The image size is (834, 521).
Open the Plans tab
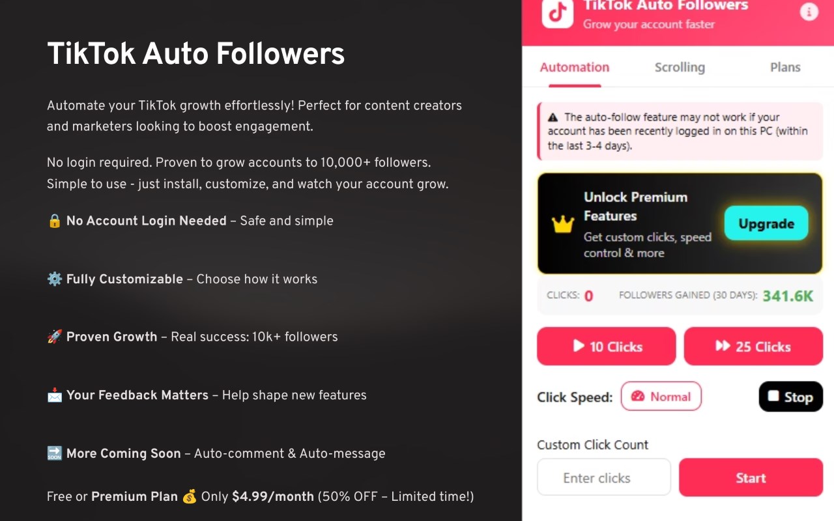[785, 67]
